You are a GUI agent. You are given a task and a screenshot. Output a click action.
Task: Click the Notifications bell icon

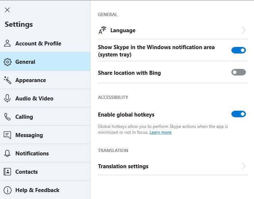(7, 153)
